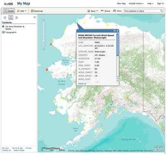166x154 pixels.
Task: Toggle the Details panel button
Action: click(x=9, y=11)
